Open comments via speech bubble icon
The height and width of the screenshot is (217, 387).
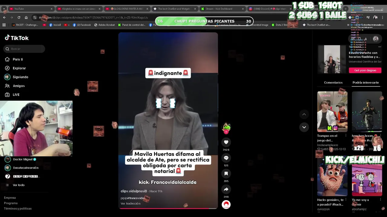tap(226, 158)
